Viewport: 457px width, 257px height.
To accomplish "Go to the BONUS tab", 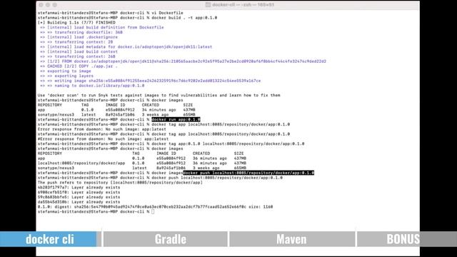I will [406, 239].
